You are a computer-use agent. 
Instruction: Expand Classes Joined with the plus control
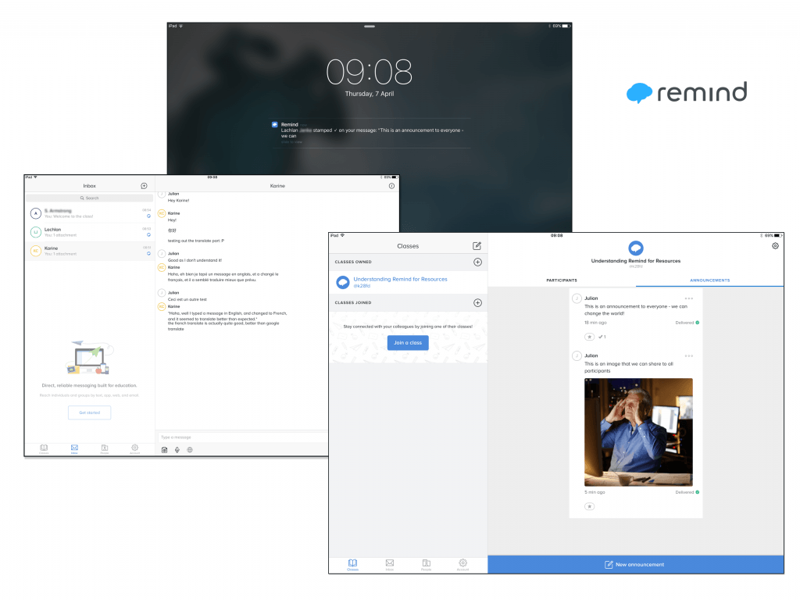coord(478,303)
